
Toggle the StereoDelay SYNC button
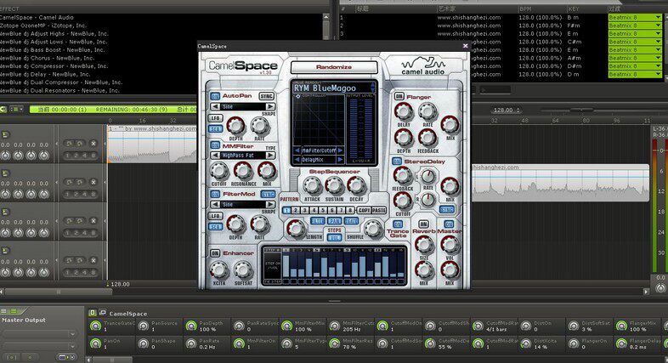tap(447, 210)
